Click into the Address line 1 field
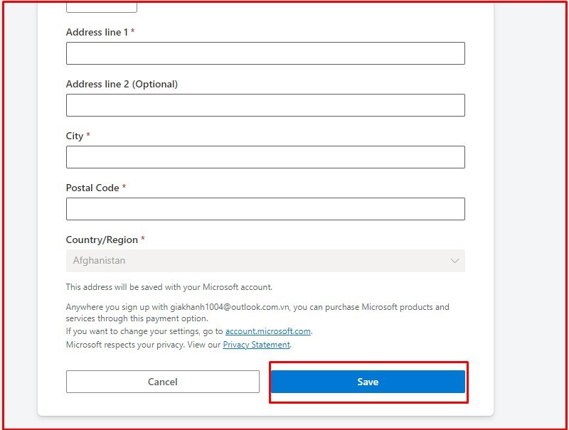The width and height of the screenshot is (569, 430). click(x=265, y=53)
